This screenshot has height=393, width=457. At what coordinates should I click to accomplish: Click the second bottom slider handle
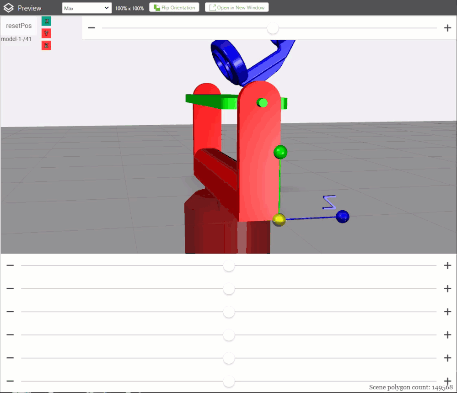(x=229, y=289)
